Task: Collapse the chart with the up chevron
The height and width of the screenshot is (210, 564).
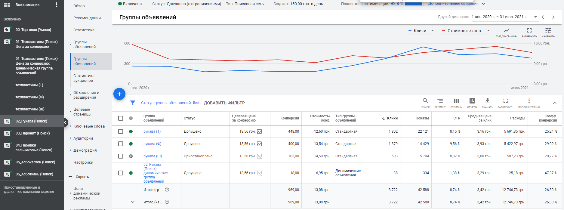Action: tap(555, 103)
